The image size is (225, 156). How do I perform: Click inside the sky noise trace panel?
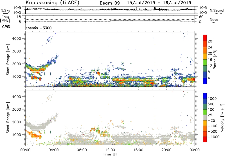click(x=110, y=10)
